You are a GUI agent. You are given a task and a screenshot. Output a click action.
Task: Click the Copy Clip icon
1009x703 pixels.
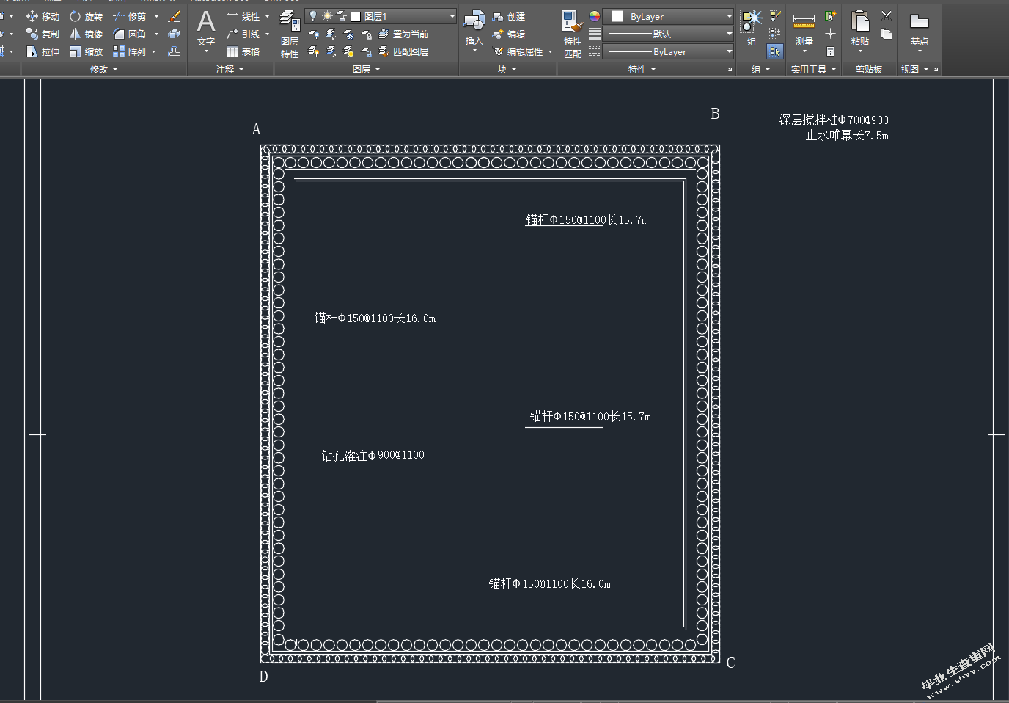tap(887, 34)
